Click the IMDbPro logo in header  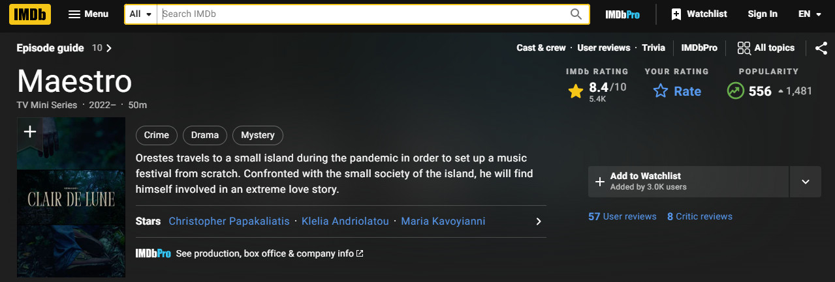[x=622, y=14]
